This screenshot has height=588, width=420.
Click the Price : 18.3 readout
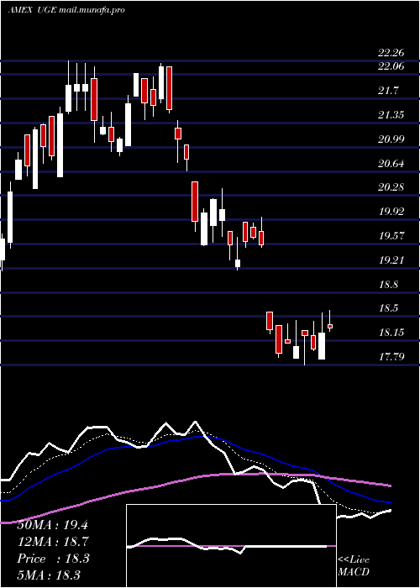[x=53, y=559]
